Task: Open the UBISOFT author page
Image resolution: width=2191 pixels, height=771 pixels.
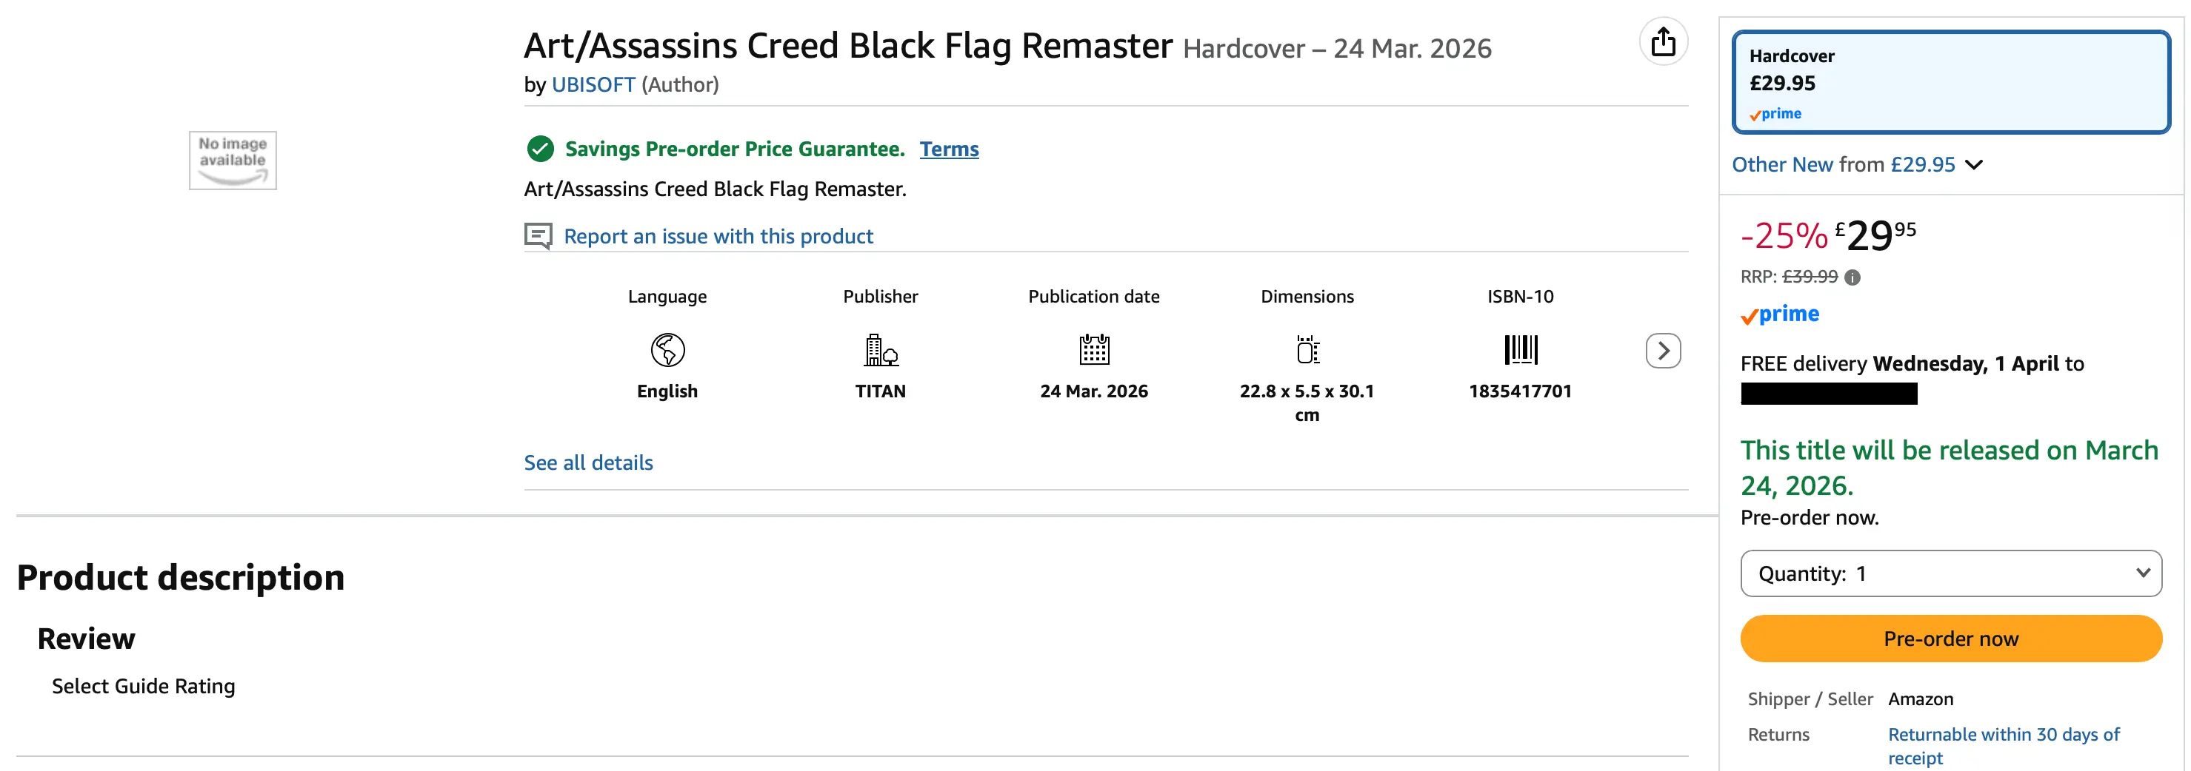Action: (594, 84)
